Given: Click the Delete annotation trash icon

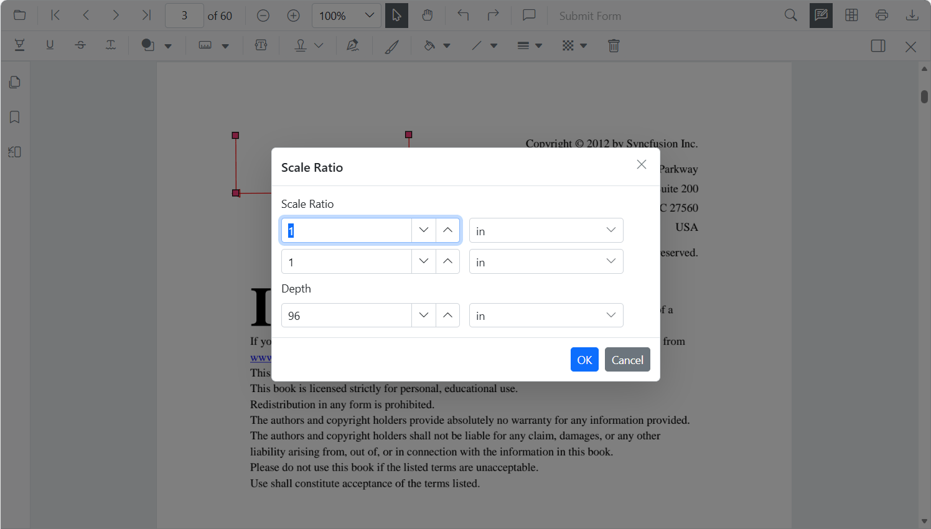Looking at the screenshot, I should (x=614, y=45).
